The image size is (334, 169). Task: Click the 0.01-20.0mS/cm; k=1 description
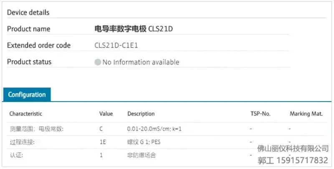click(x=154, y=129)
